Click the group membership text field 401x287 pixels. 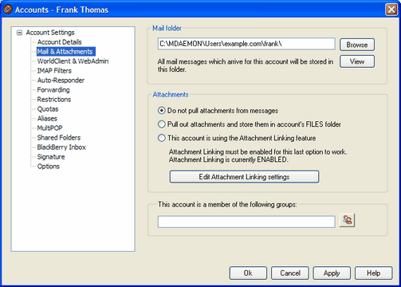tap(246, 222)
